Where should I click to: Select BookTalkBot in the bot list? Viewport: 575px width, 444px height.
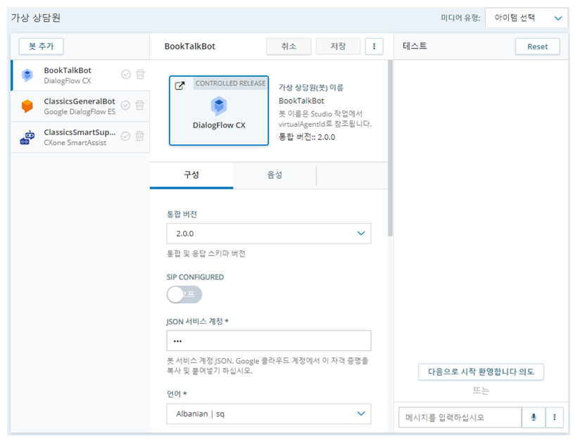pos(80,75)
